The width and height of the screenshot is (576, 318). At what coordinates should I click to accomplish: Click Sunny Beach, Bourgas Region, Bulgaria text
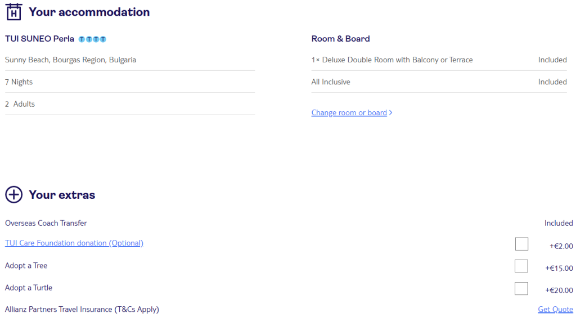tap(70, 60)
